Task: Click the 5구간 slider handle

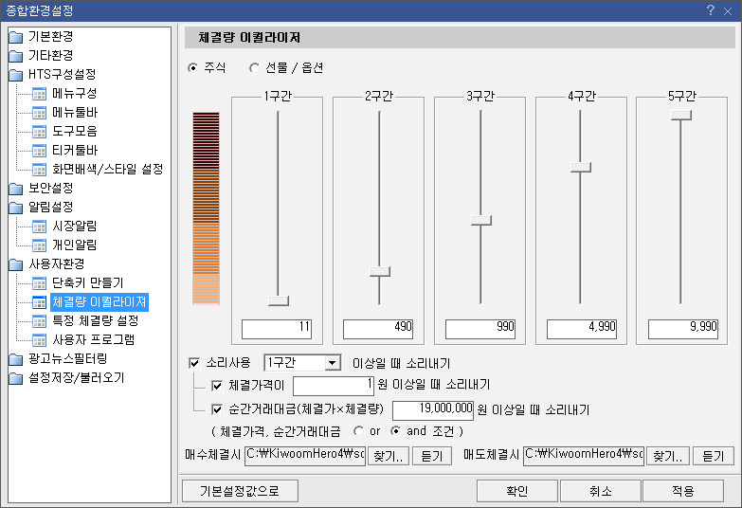Action: point(681,115)
